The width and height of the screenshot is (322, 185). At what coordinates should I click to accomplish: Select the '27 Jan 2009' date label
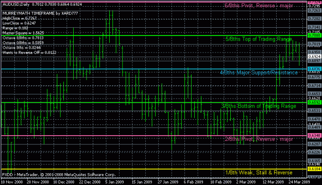click(168, 182)
